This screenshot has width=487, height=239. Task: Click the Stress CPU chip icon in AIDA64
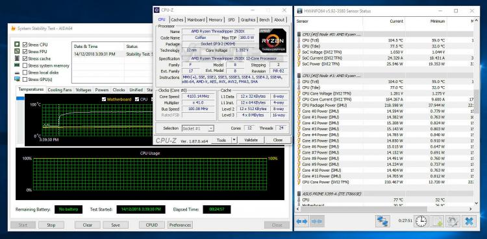pyautogui.click(x=17, y=44)
